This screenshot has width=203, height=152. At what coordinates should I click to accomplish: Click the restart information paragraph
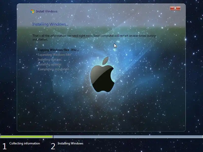tap(94, 37)
